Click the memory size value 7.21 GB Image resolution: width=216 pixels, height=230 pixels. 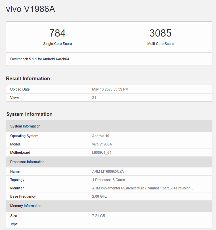(x=98, y=216)
